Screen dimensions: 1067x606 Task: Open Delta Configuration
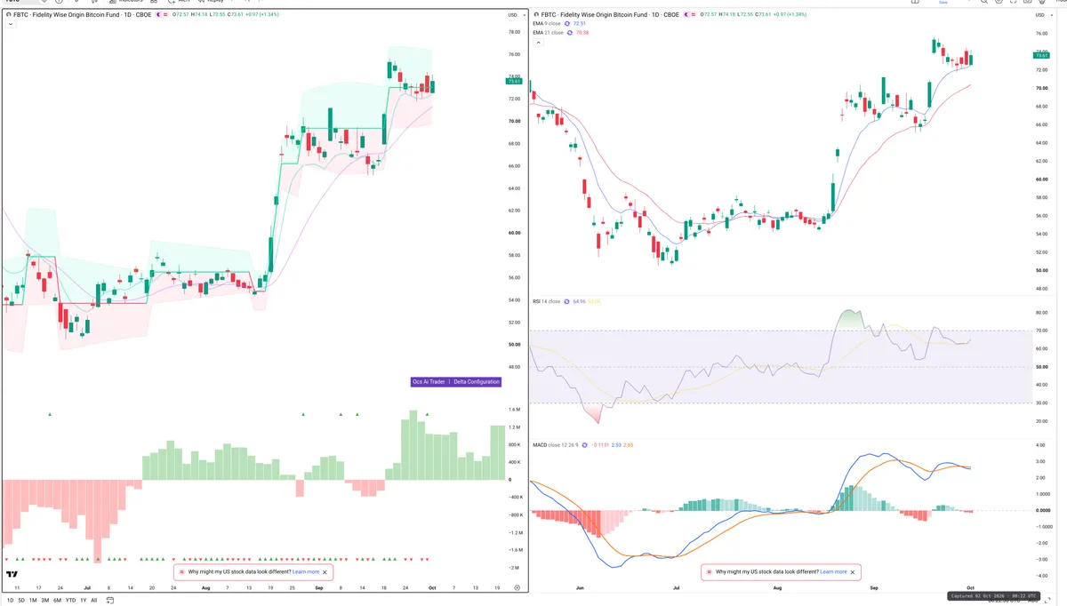[476, 382]
